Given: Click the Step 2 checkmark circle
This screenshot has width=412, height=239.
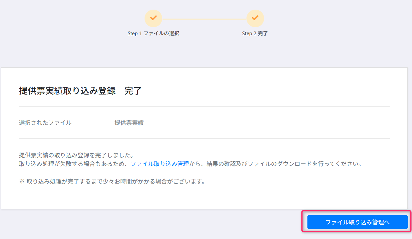Looking at the screenshot, I should coord(255,18).
